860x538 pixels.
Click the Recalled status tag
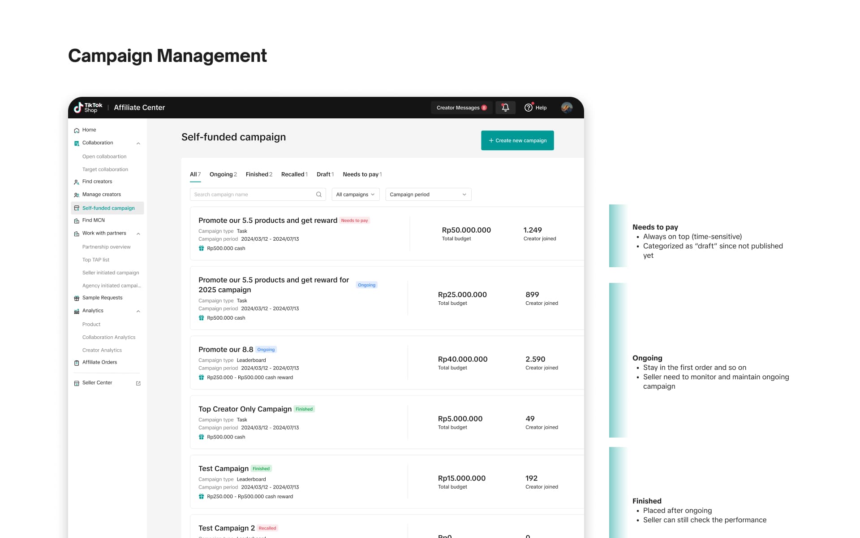(267, 528)
